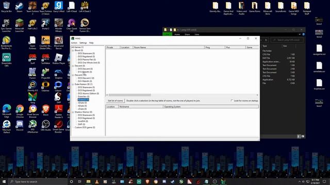Click the rooms table scroll right arrow

tap(257, 95)
